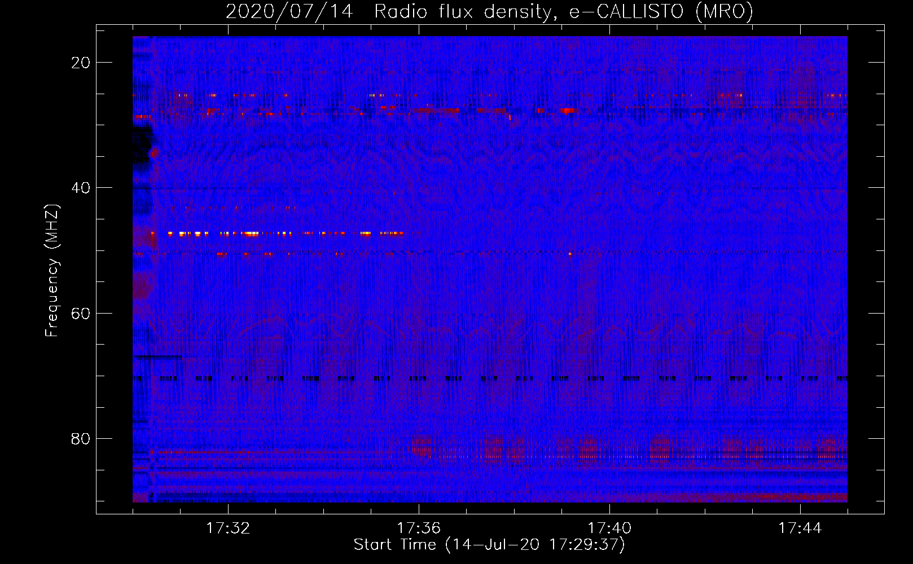Click the time tick label 17:36

pos(419,528)
